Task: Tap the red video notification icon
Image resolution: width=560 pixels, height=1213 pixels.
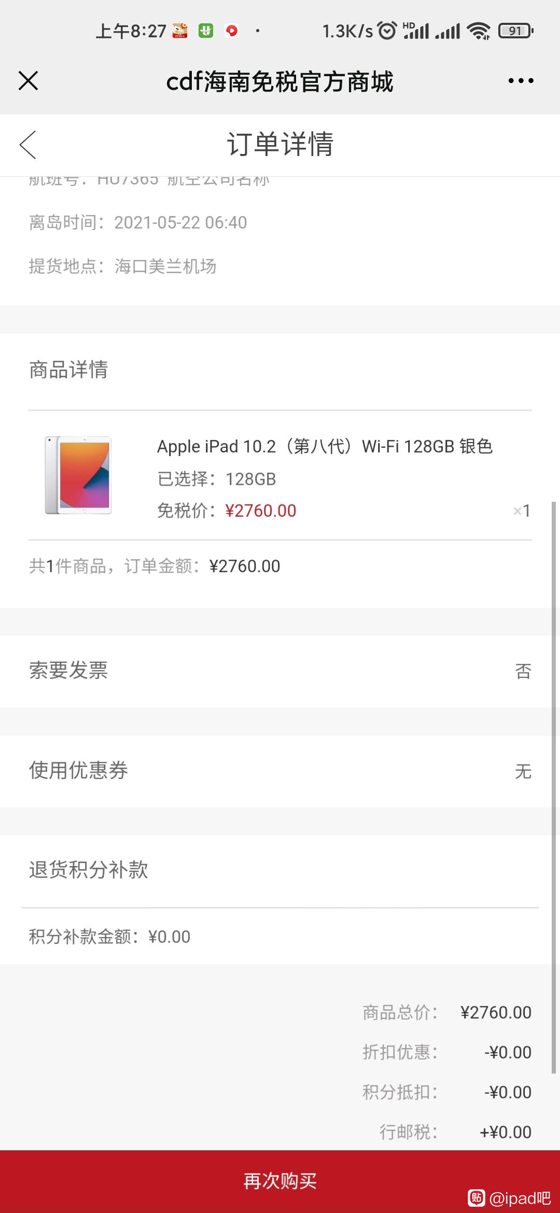Action: coord(232,31)
